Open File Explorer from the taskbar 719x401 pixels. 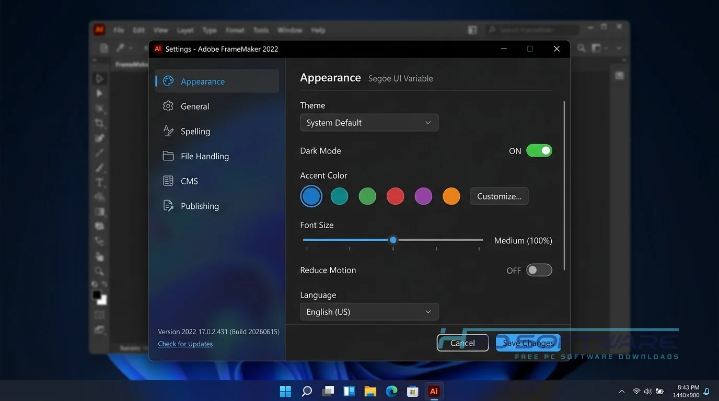coord(370,391)
